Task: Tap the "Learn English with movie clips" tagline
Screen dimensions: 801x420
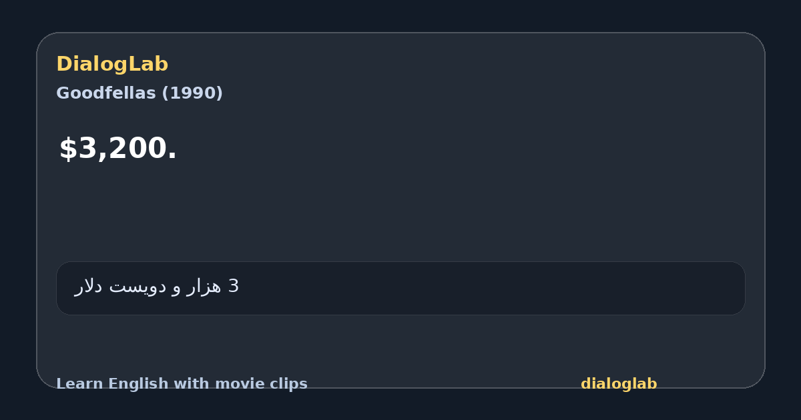Action: tap(182, 384)
